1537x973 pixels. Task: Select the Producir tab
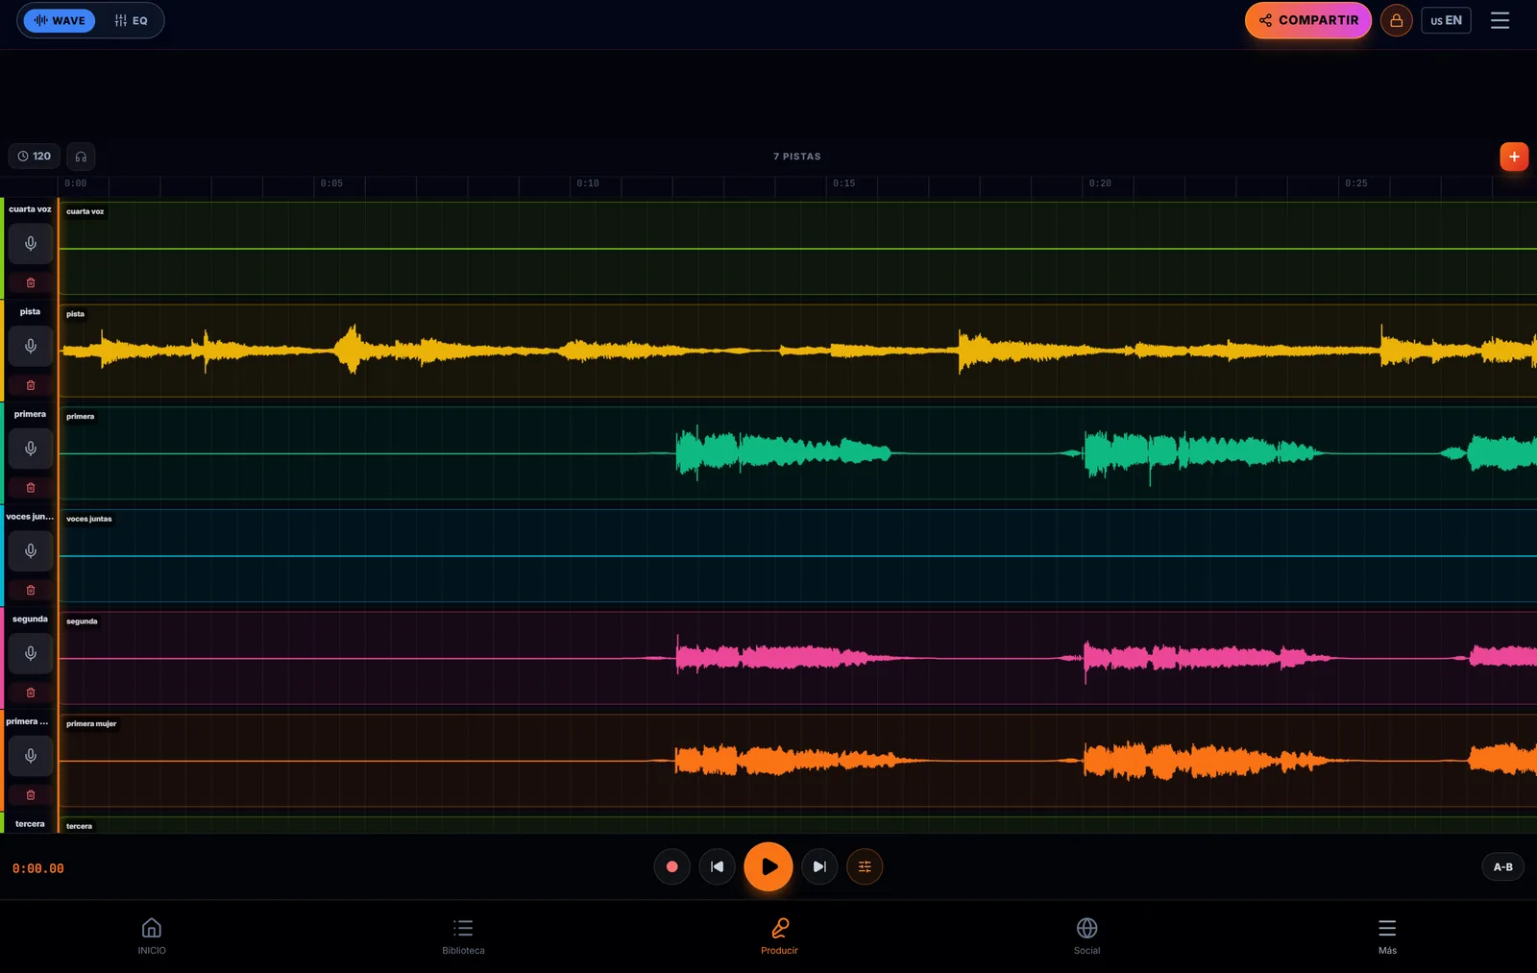click(779, 937)
